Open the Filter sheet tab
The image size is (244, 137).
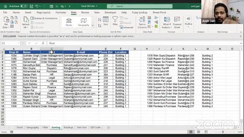pos(45,127)
